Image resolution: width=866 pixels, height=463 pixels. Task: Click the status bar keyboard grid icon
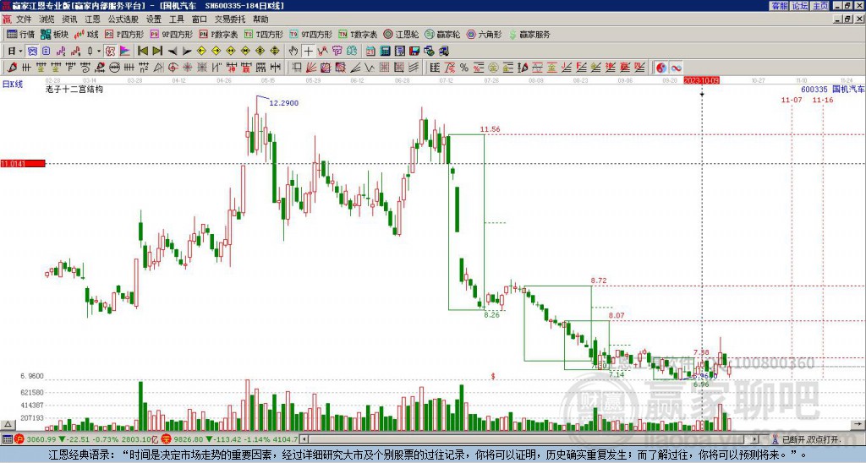7,439
